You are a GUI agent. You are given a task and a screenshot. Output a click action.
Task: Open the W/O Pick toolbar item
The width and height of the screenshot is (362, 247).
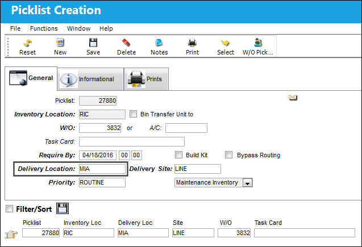pos(258,47)
